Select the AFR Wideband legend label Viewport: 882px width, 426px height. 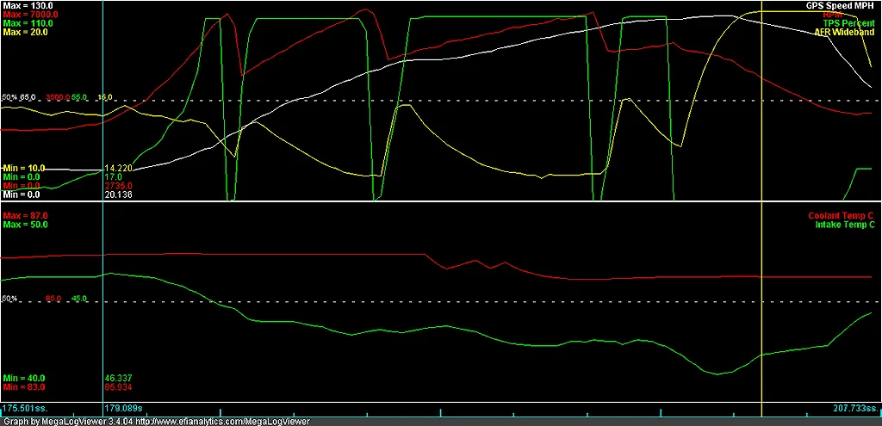[845, 33]
